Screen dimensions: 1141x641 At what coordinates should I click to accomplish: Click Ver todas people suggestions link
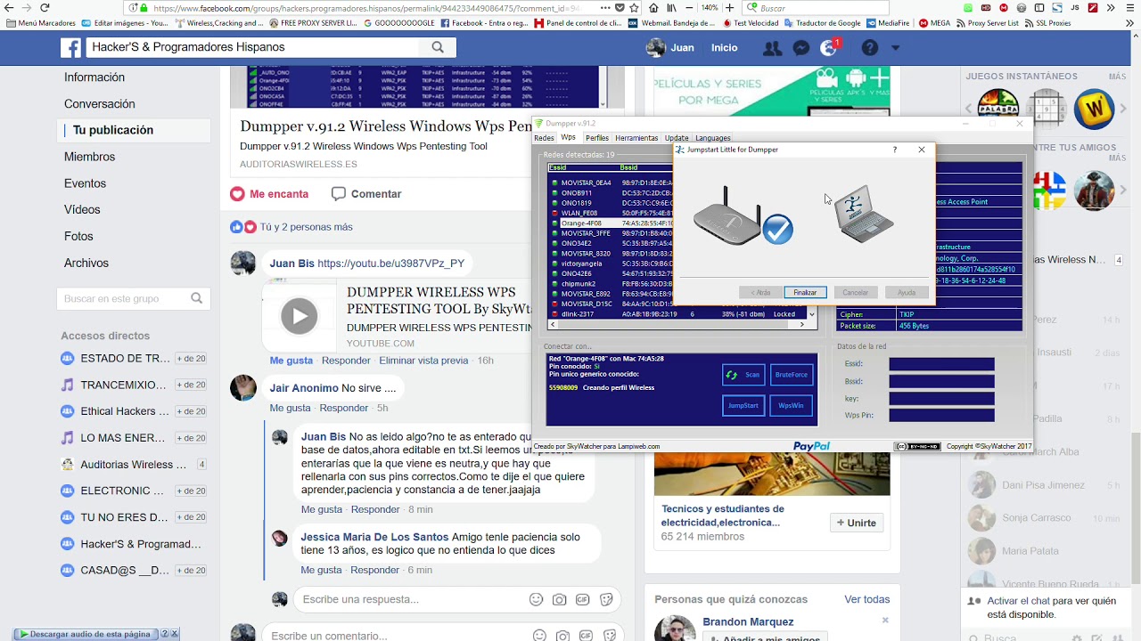pyautogui.click(x=867, y=599)
